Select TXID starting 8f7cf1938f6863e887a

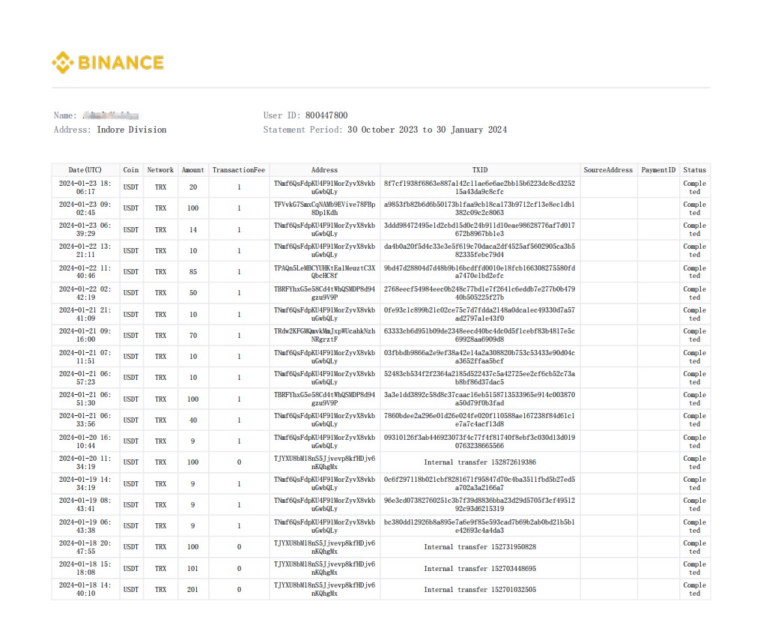[x=480, y=187]
